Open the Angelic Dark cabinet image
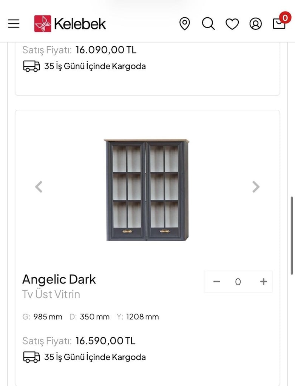Viewport: 295px width, 386px height. click(147, 190)
